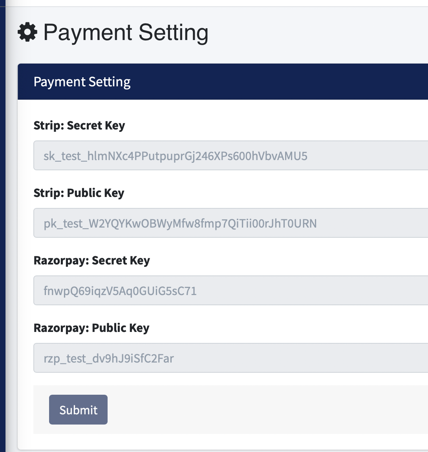
Task: Click the dark navy sidebar strip at left
Action: (2, 235)
